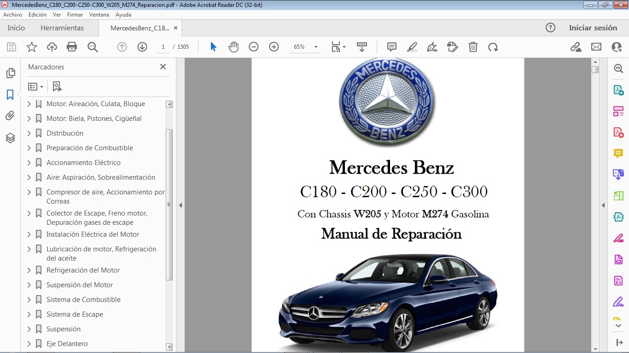629x353 pixels.
Task: Open the Archivo menu
Action: (12, 14)
